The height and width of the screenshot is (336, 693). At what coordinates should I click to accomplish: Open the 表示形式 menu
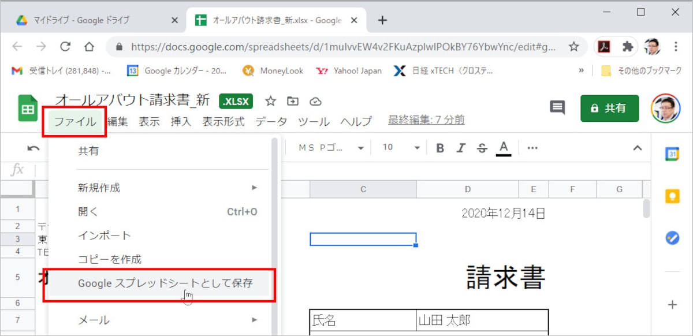click(x=223, y=121)
